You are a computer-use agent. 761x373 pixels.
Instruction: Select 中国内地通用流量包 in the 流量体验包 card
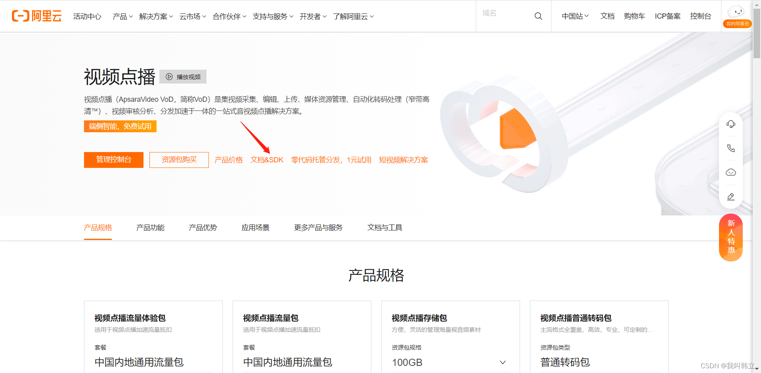coord(139,362)
